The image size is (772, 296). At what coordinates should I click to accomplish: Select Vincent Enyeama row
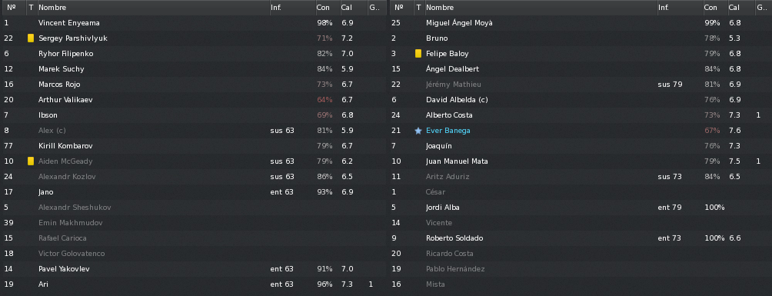point(193,22)
